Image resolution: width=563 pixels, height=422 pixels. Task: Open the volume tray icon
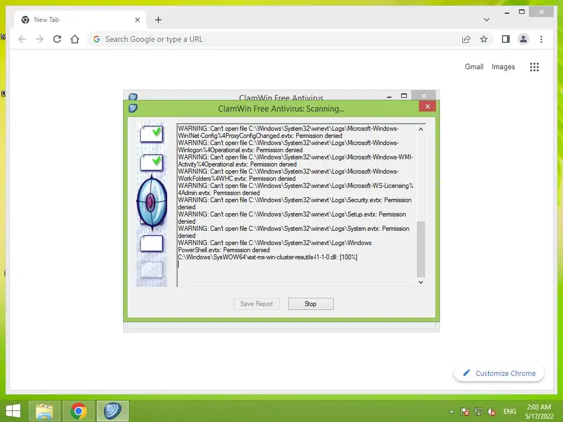coord(492,412)
